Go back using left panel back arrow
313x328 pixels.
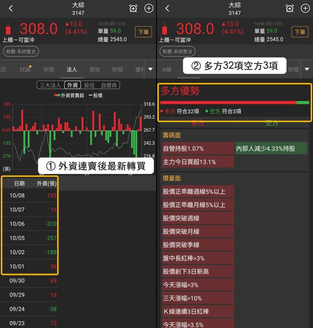coord(11,8)
